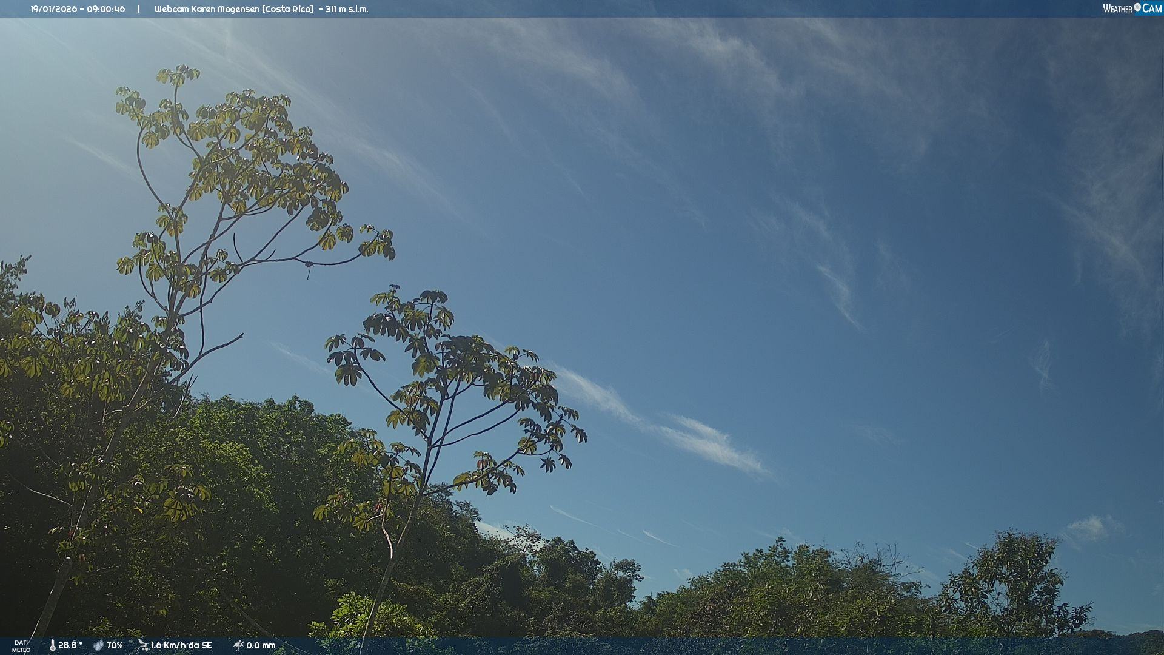This screenshot has width=1164, height=655.
Task: Click the [Costa Rica] location text
Action: 287,9
